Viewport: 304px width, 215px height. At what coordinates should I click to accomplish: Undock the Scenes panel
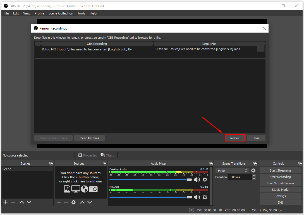[x=51, y=163]
